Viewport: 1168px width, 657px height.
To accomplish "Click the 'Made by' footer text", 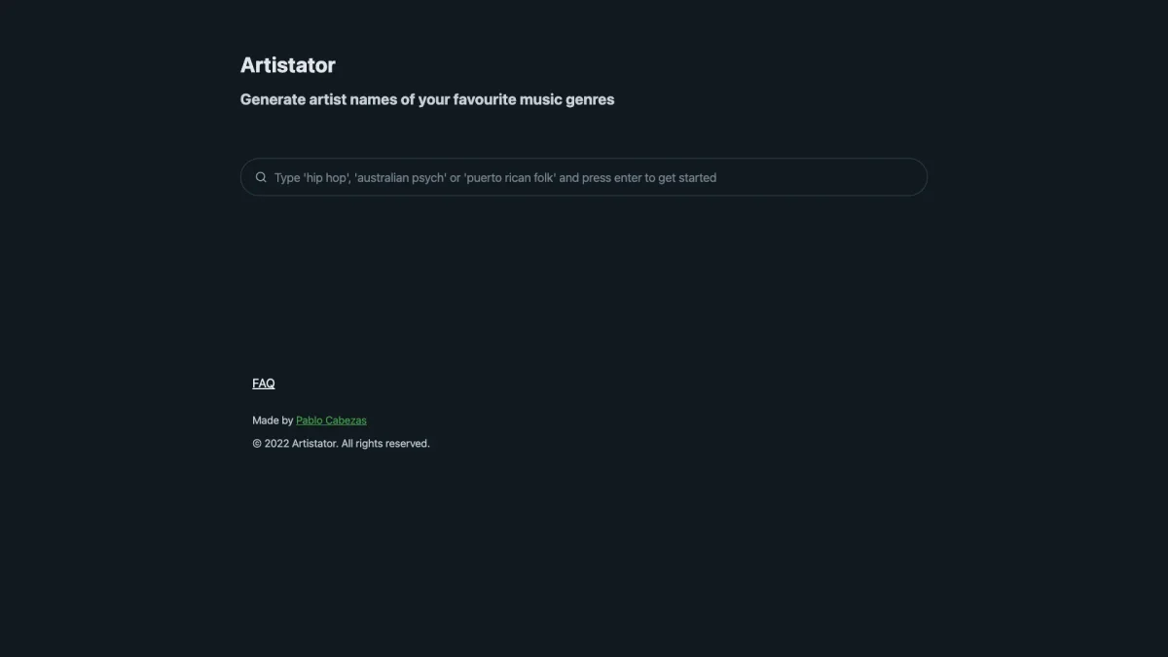I will [272, 420].
